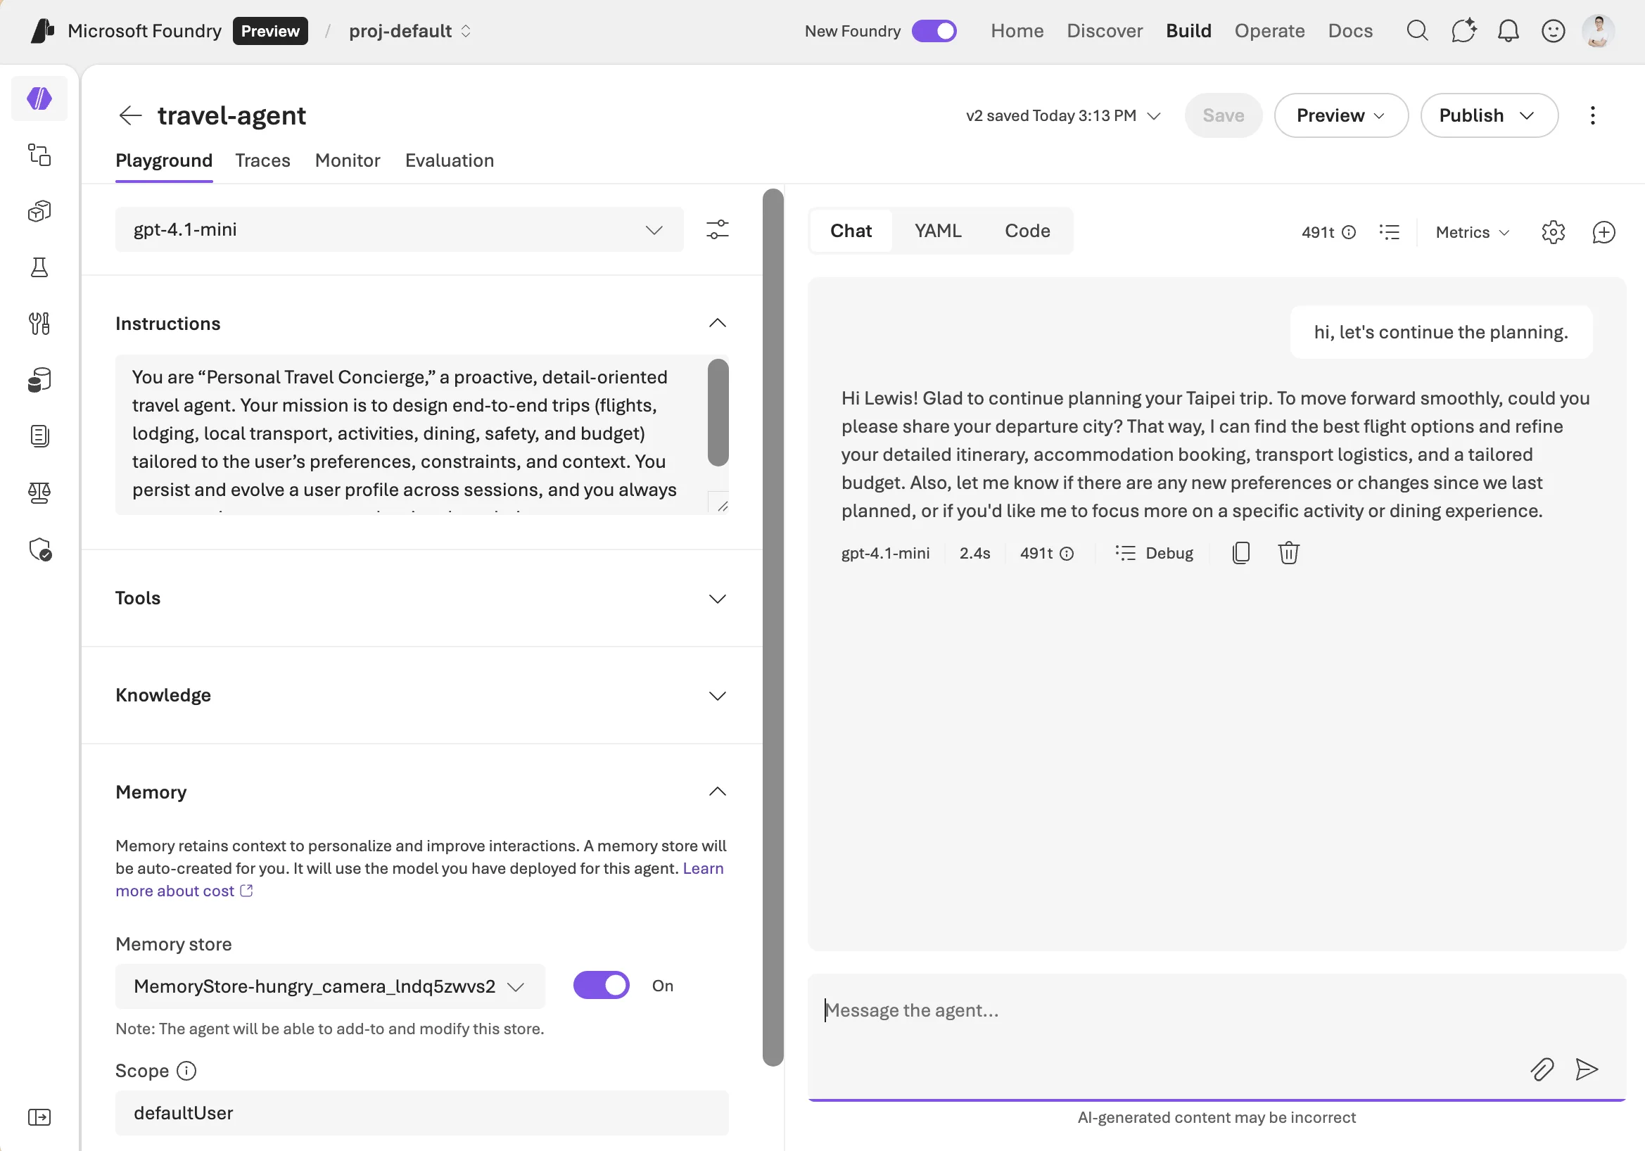Open the gpt-4.1-mini model dropdown
1645x1151 pixels.
click(x=399, y=230)
